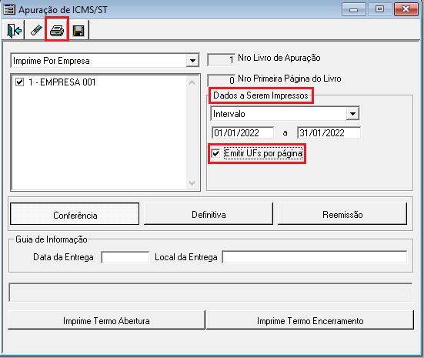Click the Dados a Serem Impressos label
The height and width of the screenshot is (358, 424).
pos(261,95)
